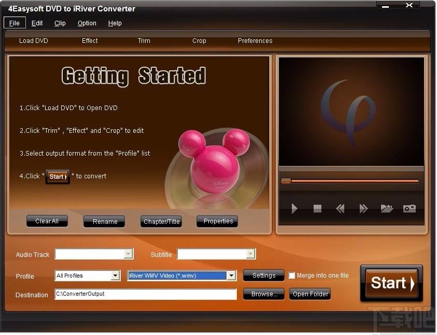Minimize the converter window
Screen dimensions: 437x335
click(386, 7)
